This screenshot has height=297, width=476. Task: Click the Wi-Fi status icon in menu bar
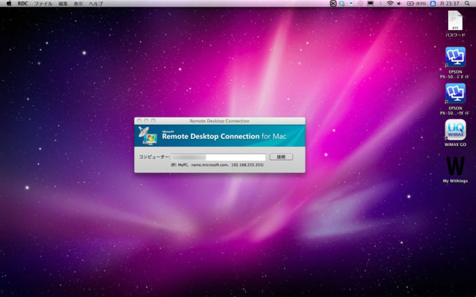click(390, 3)
